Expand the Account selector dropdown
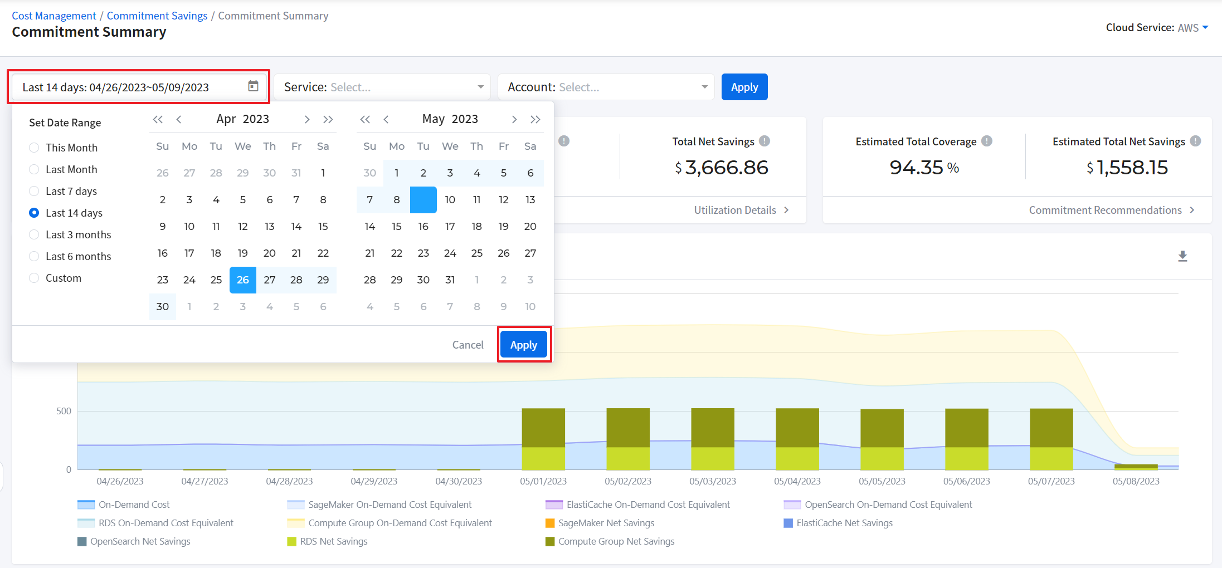The height and width of the screenshot is (568, 1222). click(606, 87)
